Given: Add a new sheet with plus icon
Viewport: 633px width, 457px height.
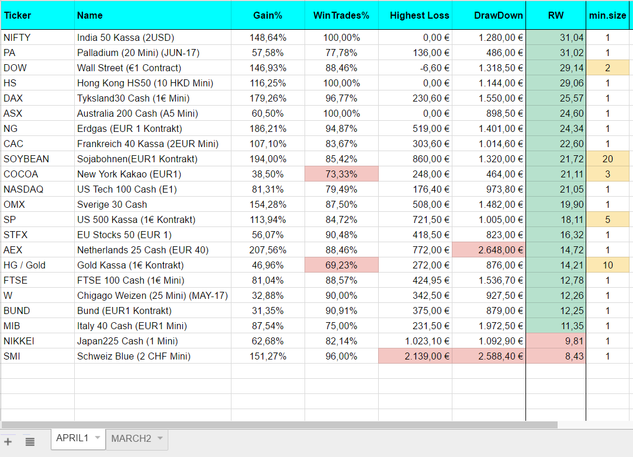Looking at the screenshot, I should click(8, 442).
